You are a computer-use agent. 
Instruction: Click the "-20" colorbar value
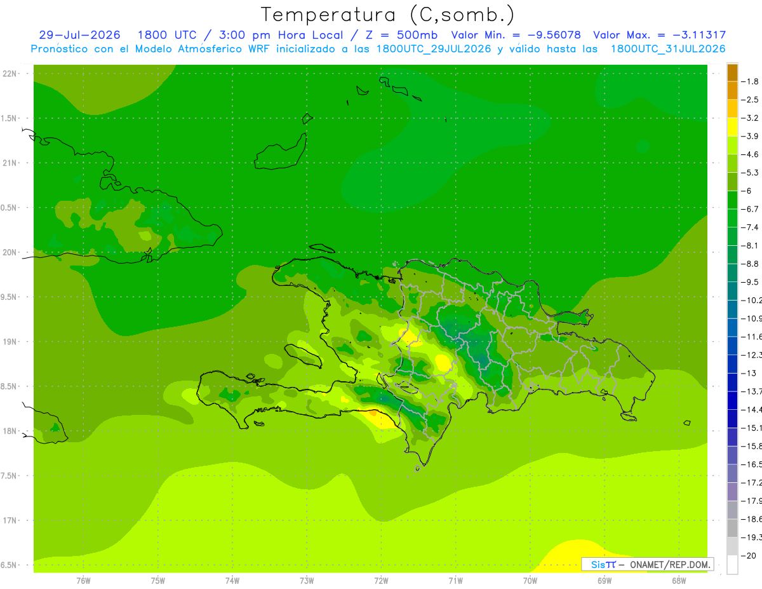(749, 556)
